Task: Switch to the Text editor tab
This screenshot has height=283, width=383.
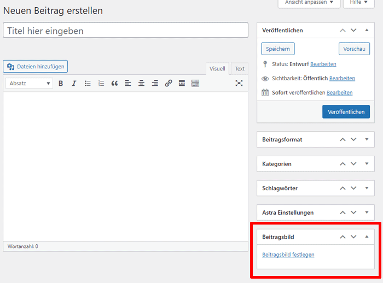Action: 240,69
